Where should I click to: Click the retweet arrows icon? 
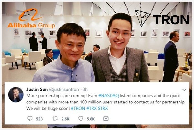[55, 119]
